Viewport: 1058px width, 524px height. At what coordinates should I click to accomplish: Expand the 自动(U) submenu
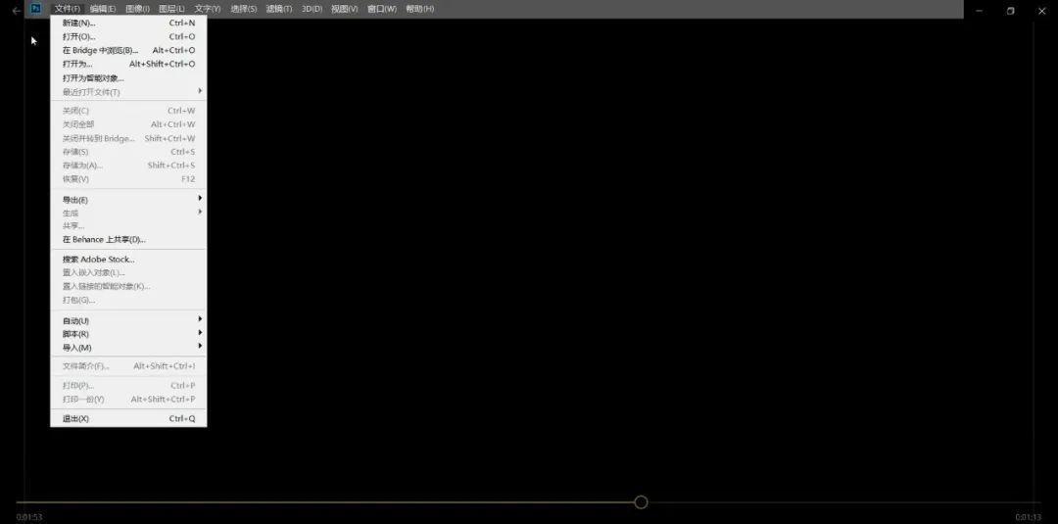(75, 321)
